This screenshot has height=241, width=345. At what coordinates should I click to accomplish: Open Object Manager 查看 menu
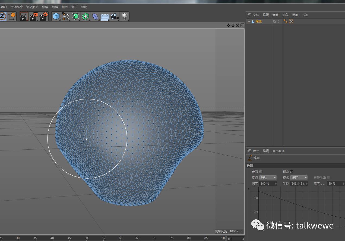click(x=276, y=15)
